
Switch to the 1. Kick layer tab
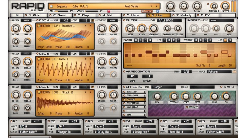(x=35, y=15)
